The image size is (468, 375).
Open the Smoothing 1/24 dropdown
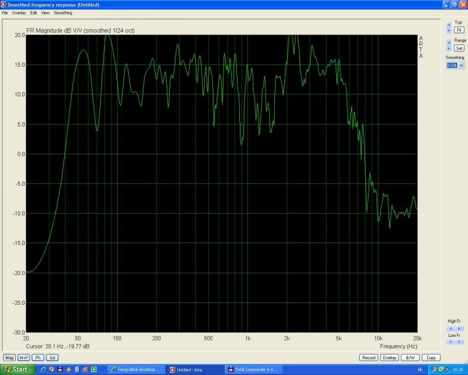pos(462,66)
